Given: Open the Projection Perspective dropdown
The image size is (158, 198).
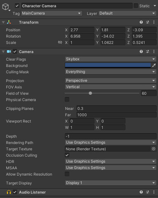Looking at the screenshot, I should (x=111, y=80).
